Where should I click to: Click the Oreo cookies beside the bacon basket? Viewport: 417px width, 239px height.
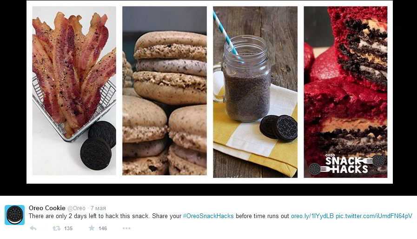[x=98, y=146]
